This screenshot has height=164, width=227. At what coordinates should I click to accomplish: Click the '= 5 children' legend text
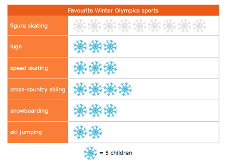(x=116, y=153)
